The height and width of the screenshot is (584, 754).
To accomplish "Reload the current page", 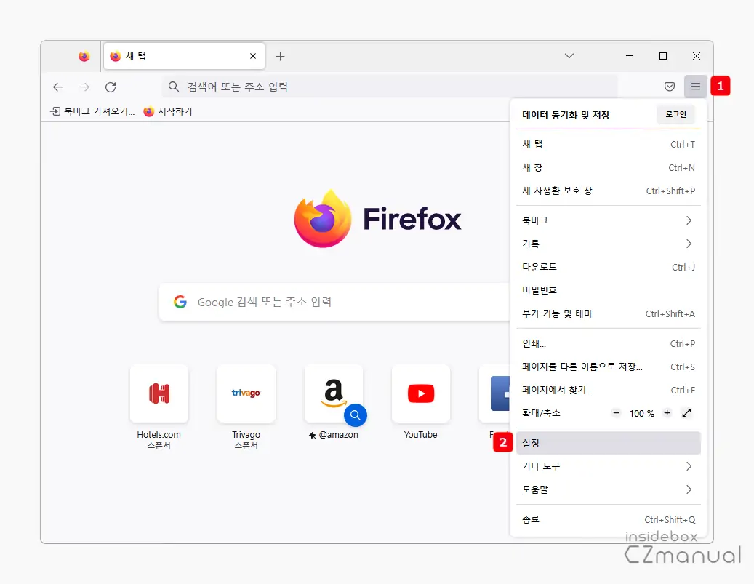I will (111, 87).
